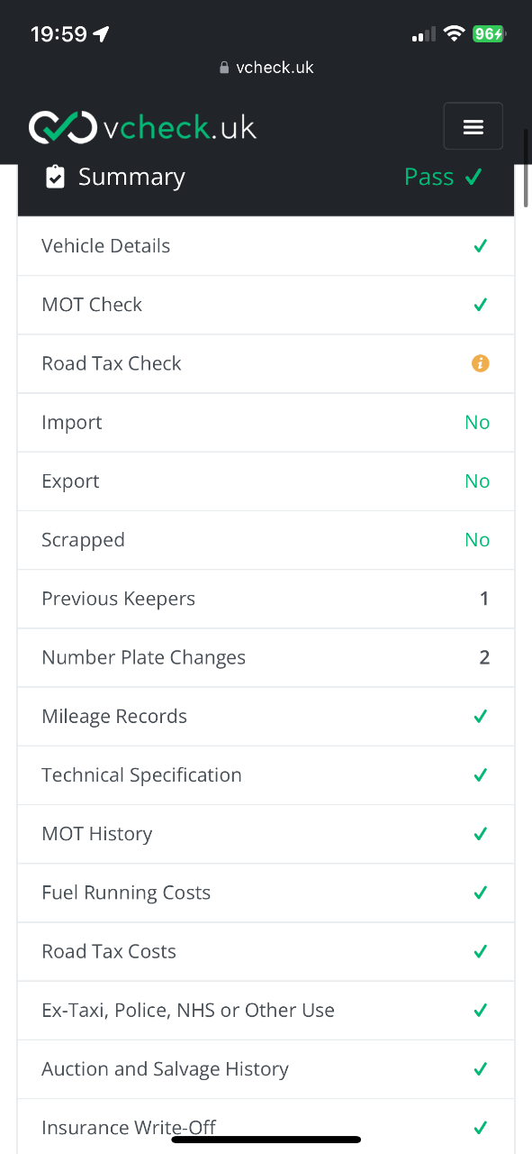Open the Vehicle Details row
The image size is (532, 1154).
point(266,246)
